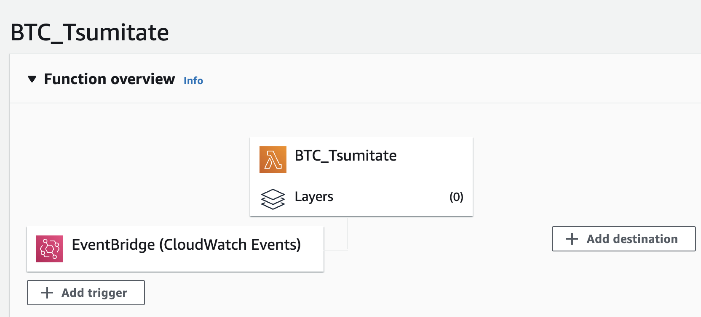Image resolution: width=701 pixels, height=317 pixels.
Task: Open the Layers label in the function box
Action: pyautogui.click(x=314, y=197)
